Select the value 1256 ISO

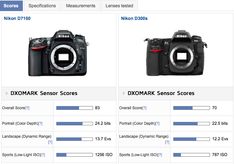point(104,155)
